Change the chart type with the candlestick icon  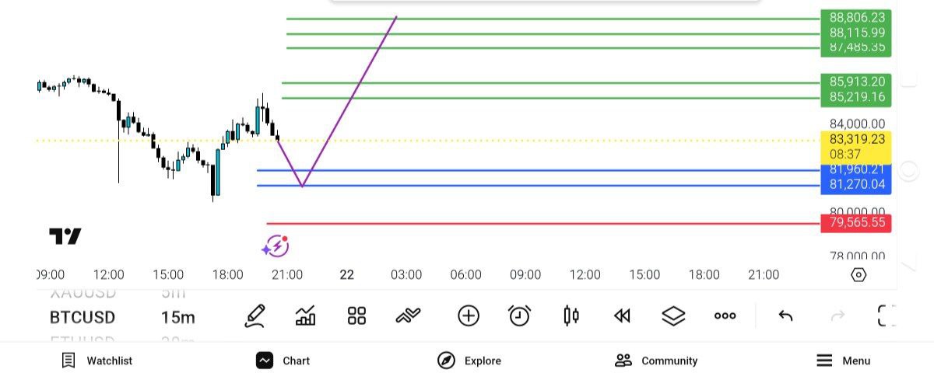571,316
